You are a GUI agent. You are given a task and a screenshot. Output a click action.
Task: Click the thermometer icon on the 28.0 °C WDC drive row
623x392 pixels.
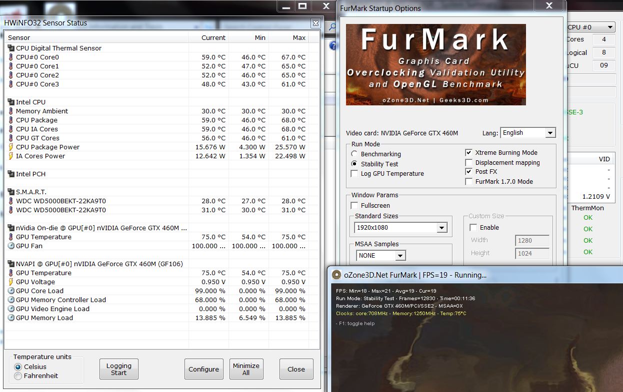point(11,201)
